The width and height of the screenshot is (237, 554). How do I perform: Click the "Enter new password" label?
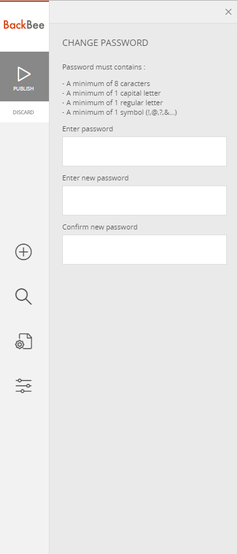[95, 178]
